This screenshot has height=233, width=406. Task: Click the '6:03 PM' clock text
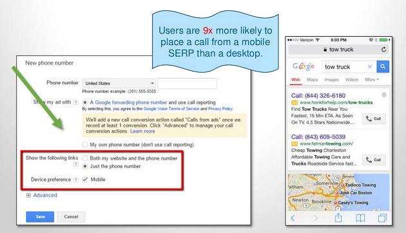[x=338, y=40]
